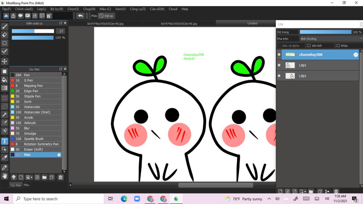Select the rectangular Select tool

pyautogui.click(x=4, y=98)
